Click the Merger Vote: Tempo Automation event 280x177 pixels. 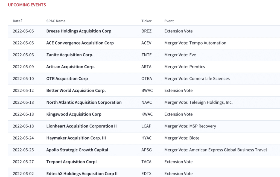pos(195,43)
